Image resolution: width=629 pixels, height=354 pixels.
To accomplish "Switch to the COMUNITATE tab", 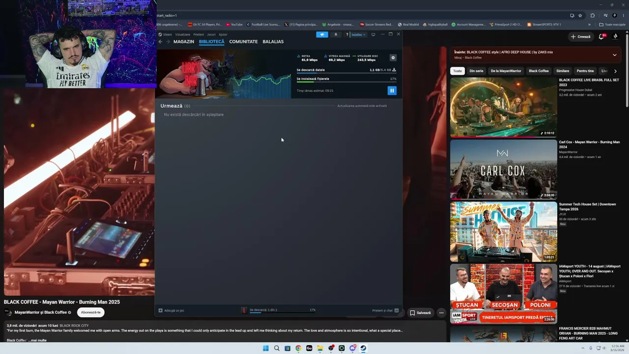I will [243, 42].
